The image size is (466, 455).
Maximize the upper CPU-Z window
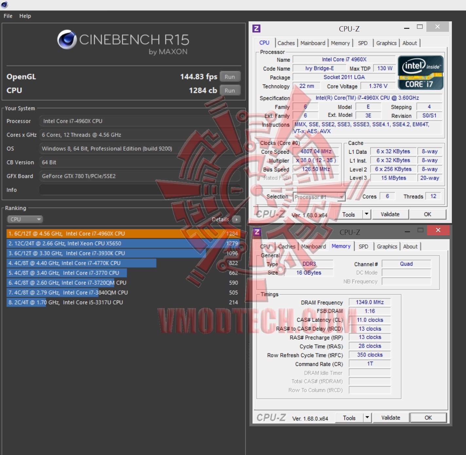[x=420, y=27]
